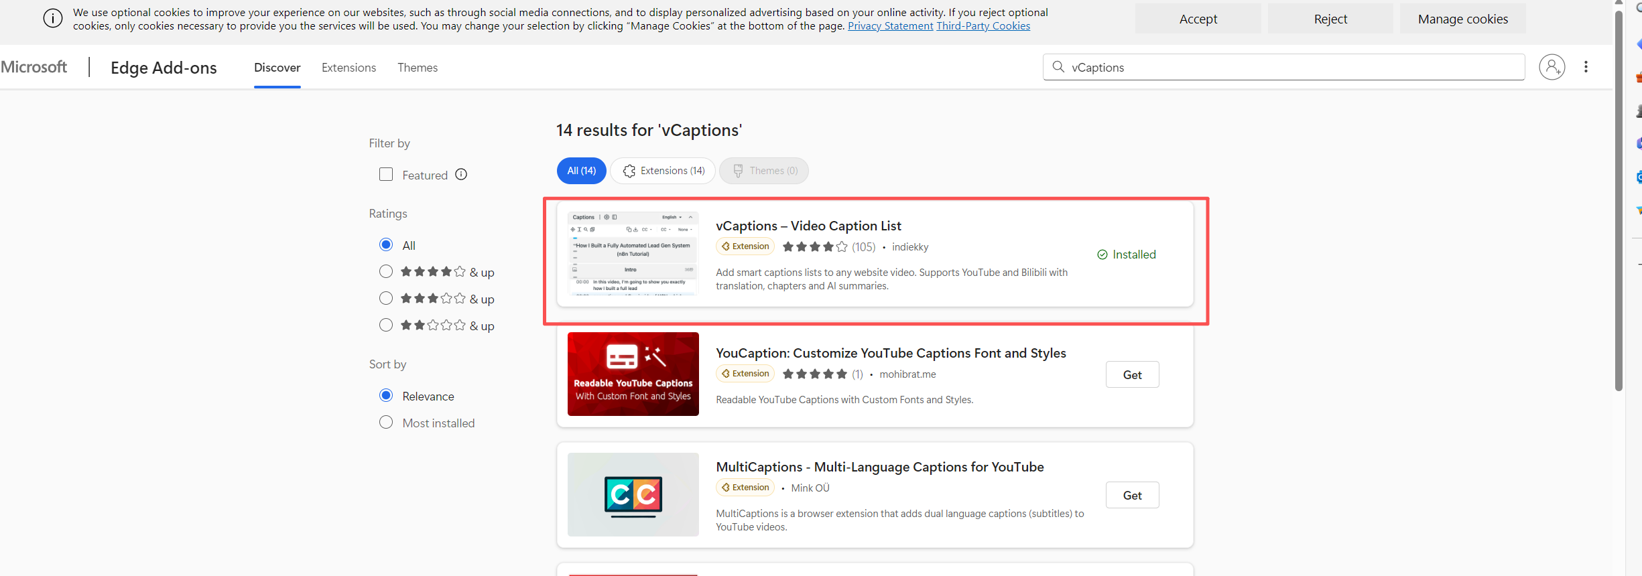Open Manage cookies
The height and width of the screenshot is (576, 1642).
[x=1463, y=19]
